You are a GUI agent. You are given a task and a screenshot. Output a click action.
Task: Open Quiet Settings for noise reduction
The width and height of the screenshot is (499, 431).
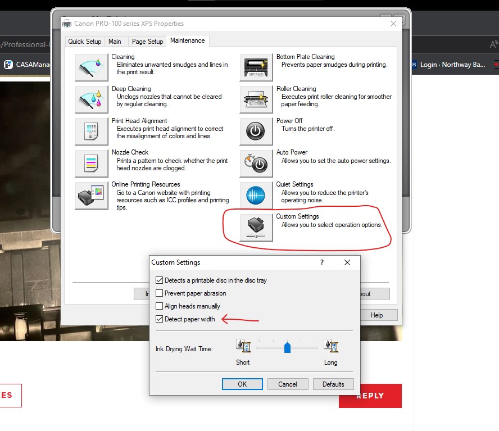(x=256, y=194)
